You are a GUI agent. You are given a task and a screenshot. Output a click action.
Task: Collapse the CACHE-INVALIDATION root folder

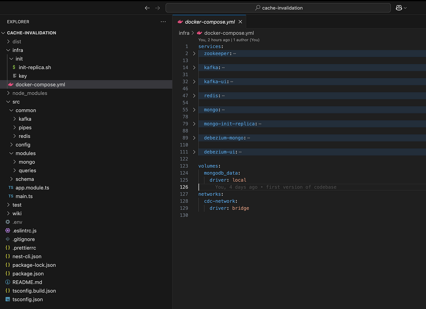(x=86, y=33)
